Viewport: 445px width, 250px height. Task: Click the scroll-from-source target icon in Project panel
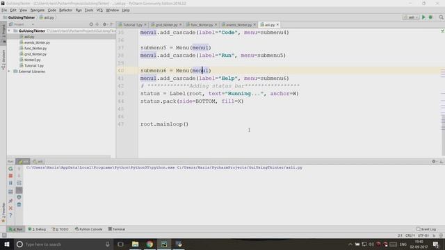pos(91,24)
